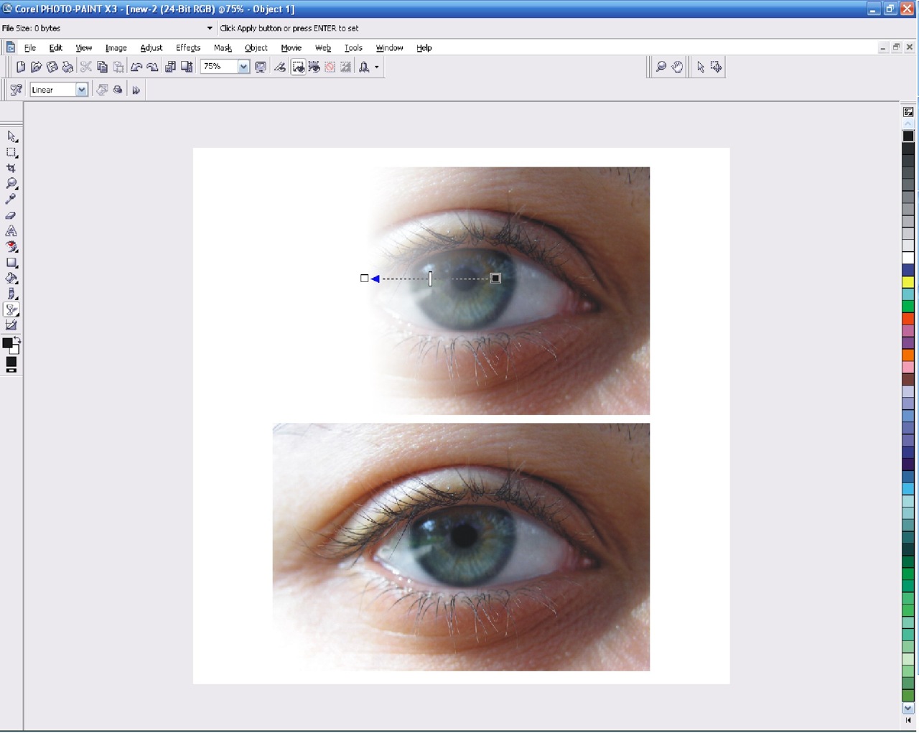Click the pick arrow in right toolbar
919x733 pixels.
point(701,67)
